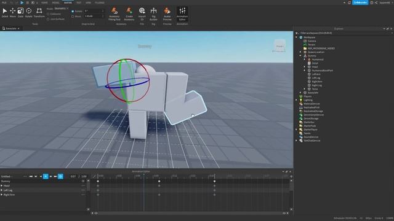Click the animation timeline scrubber handle
This screenshot has width=394, height=221.
coord(143,175)
